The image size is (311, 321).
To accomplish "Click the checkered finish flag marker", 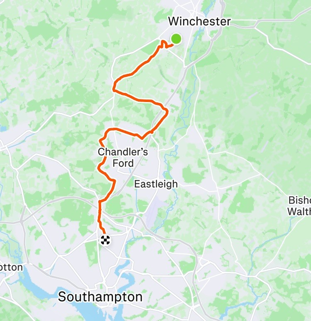I will (105, 240).
